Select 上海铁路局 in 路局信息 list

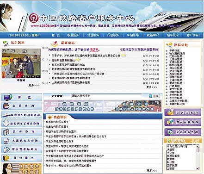pos(176,80)
